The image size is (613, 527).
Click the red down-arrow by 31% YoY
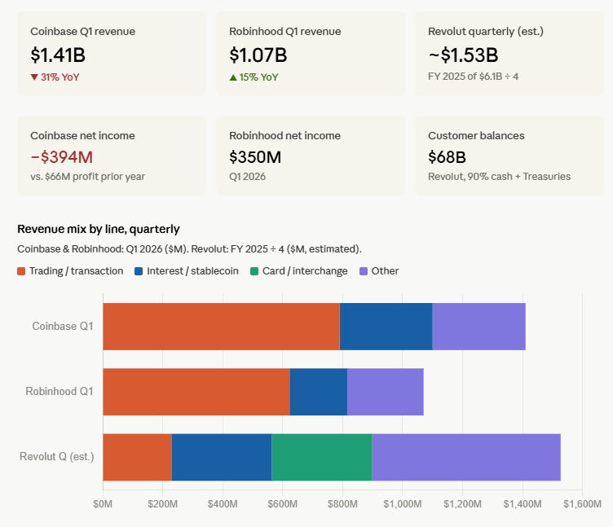coord(34,77)
